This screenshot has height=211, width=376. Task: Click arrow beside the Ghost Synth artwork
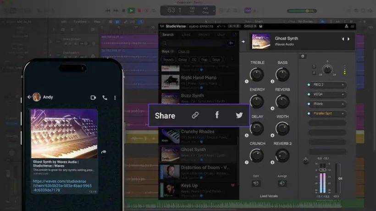point(243,41)
